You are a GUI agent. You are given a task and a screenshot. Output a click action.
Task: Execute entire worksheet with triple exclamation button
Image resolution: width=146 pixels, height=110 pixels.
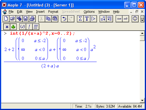point(36,27)
